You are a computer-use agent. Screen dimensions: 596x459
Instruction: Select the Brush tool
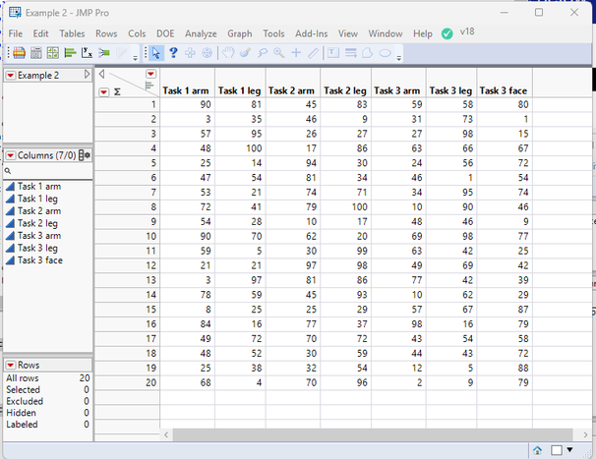[245, 52]
